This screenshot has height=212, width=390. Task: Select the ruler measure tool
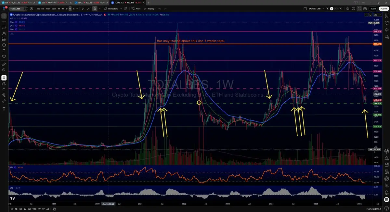click(4, 64)
